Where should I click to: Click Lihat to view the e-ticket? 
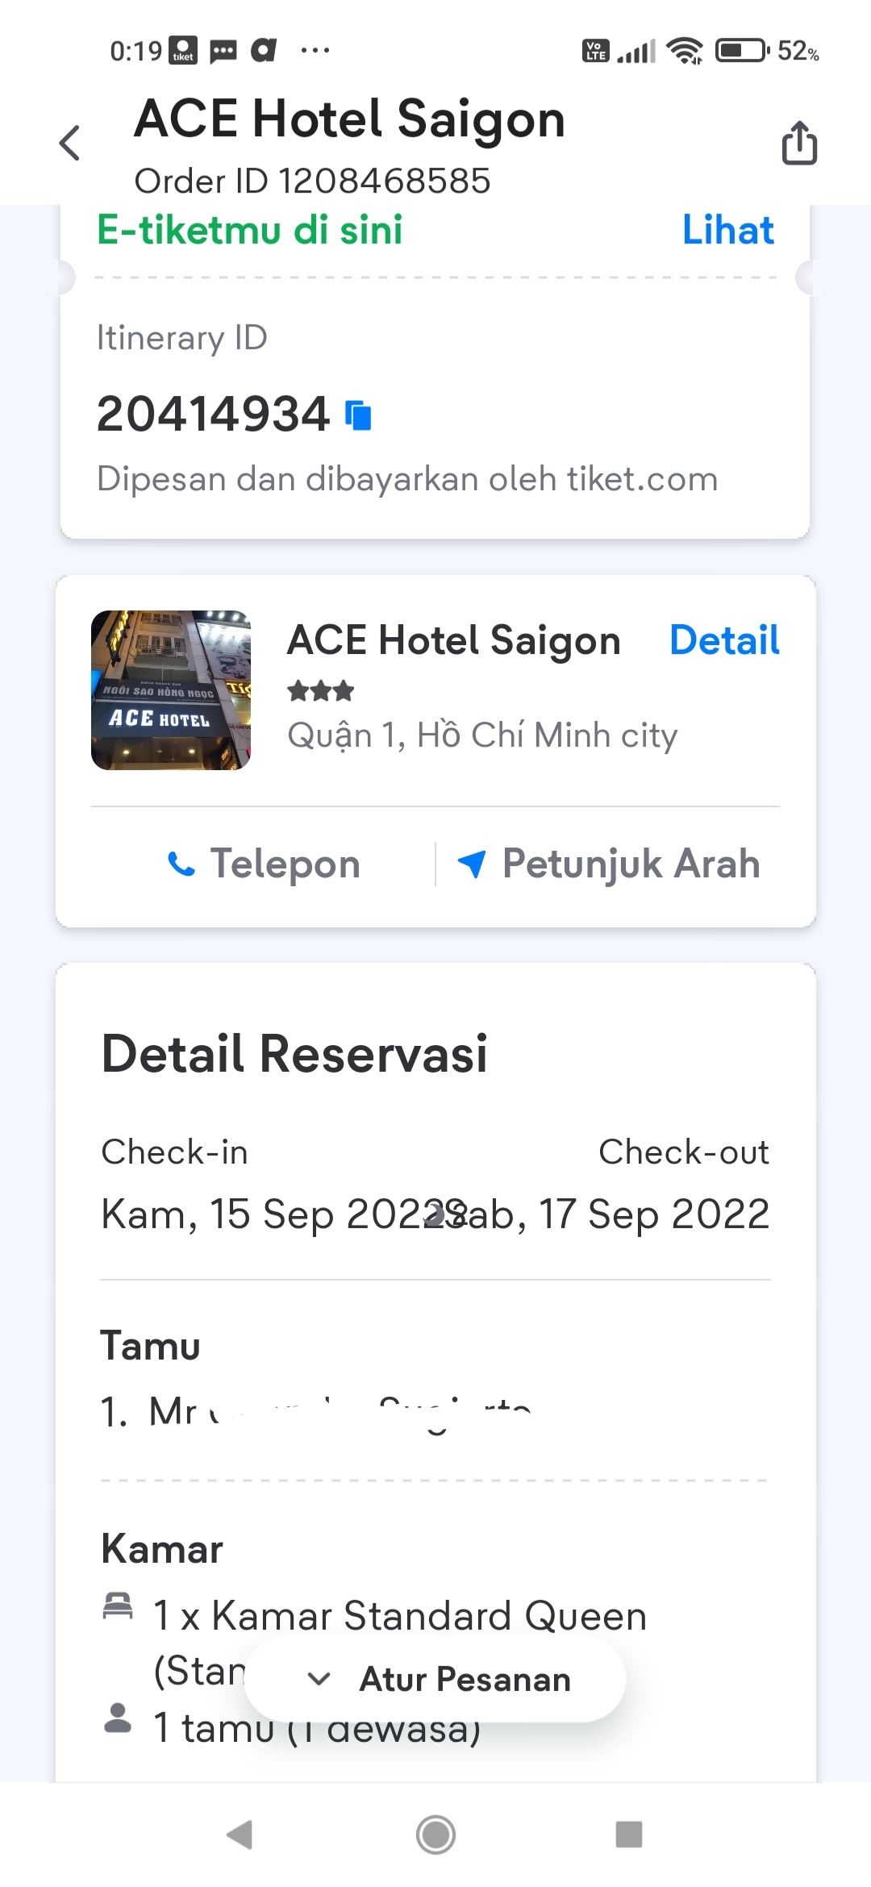click(727, 230)
